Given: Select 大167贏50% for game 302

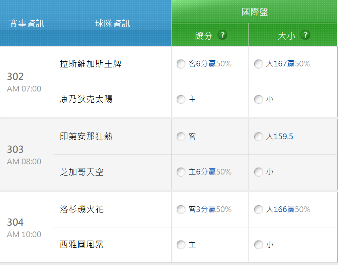Looking at the screenshot, I should pos(259,64).
